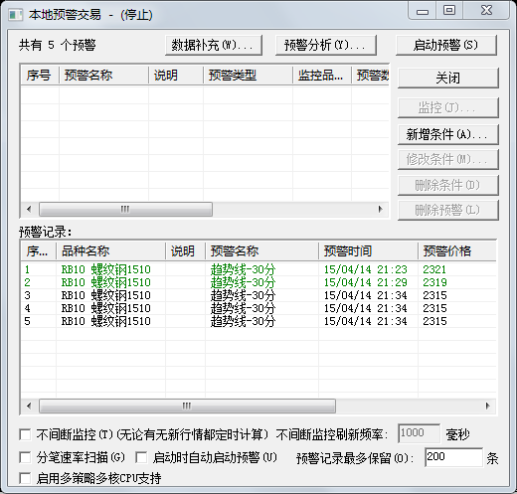Toggle 分笔速率扫描(G) checkbox
Image resolution: width=517 pixels, height=494 pixels.
[25, 457]
